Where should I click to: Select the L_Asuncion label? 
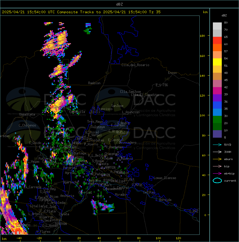131,112
